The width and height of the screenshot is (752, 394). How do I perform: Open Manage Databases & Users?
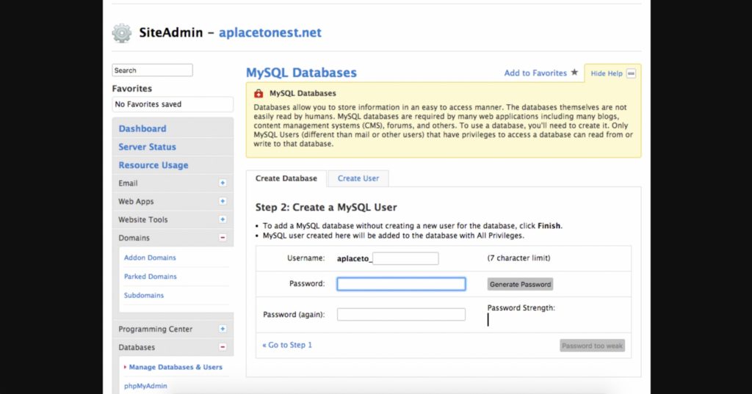click(176, 367)
